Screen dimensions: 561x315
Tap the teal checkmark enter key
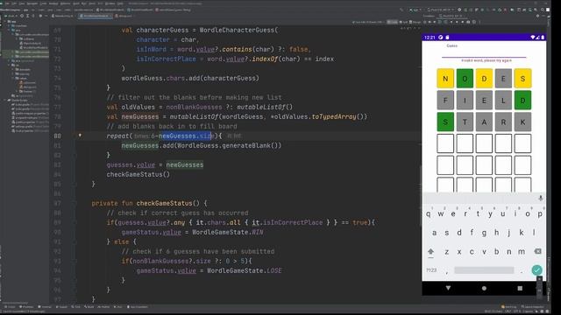coord(536,270)
